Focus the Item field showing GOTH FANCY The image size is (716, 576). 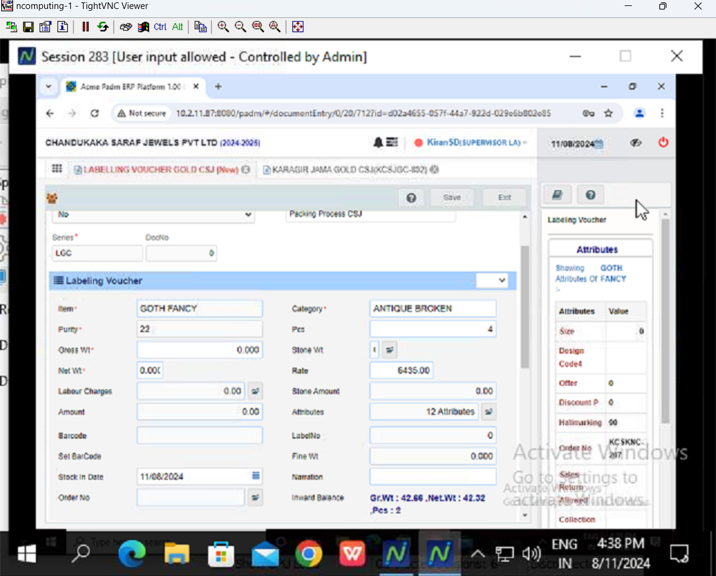coord(200,309)
